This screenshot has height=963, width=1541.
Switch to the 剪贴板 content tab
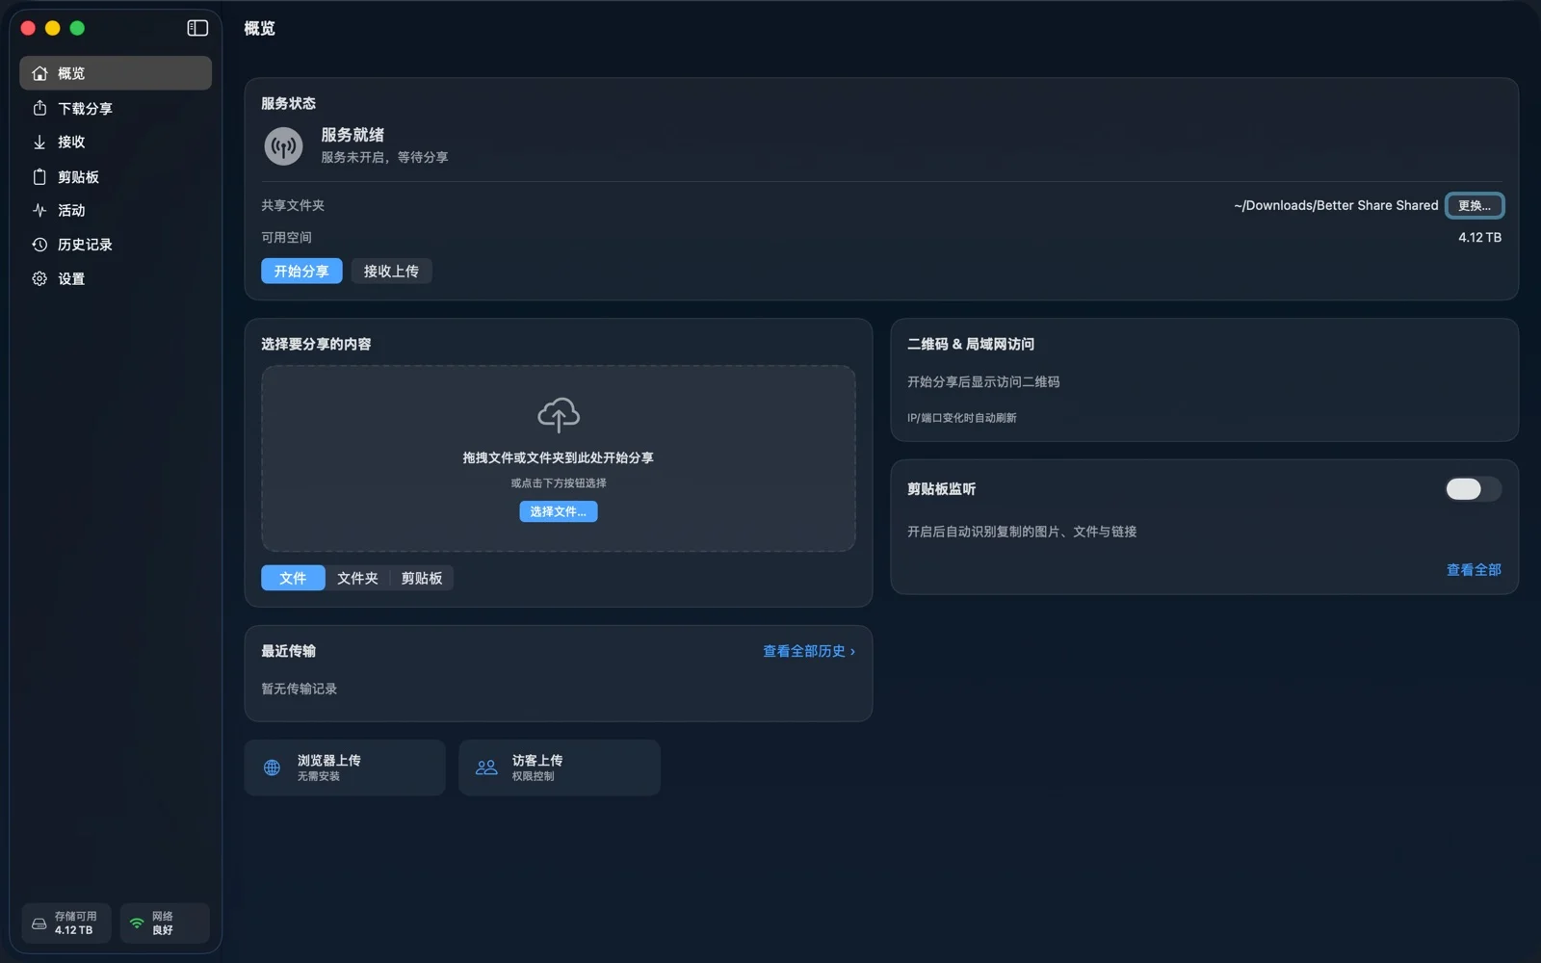click(x=422, y=578)
